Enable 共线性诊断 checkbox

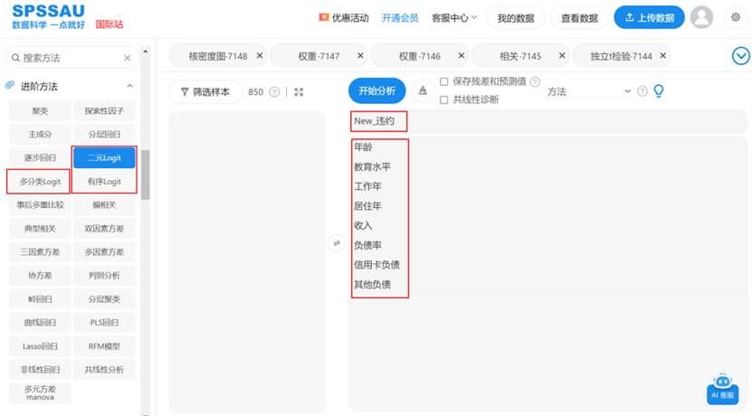tap(444, 99)
